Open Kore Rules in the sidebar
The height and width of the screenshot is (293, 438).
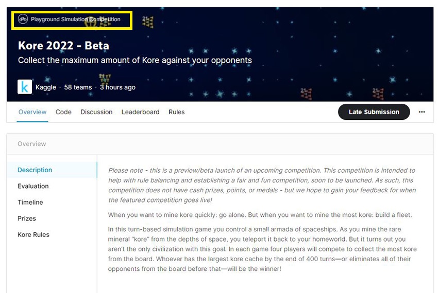pyautogui.click(x=33, y=235)
